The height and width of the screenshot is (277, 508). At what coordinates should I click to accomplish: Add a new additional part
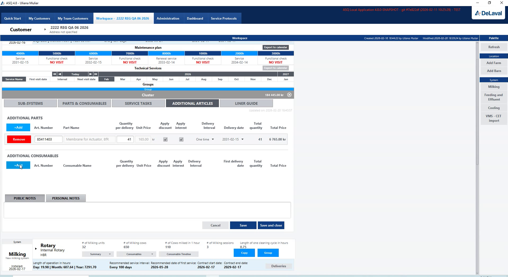(x=18, y=127)
